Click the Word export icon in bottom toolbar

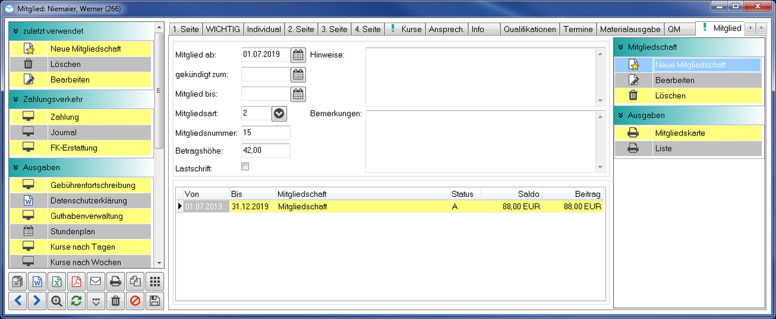[x=38, y=282]
